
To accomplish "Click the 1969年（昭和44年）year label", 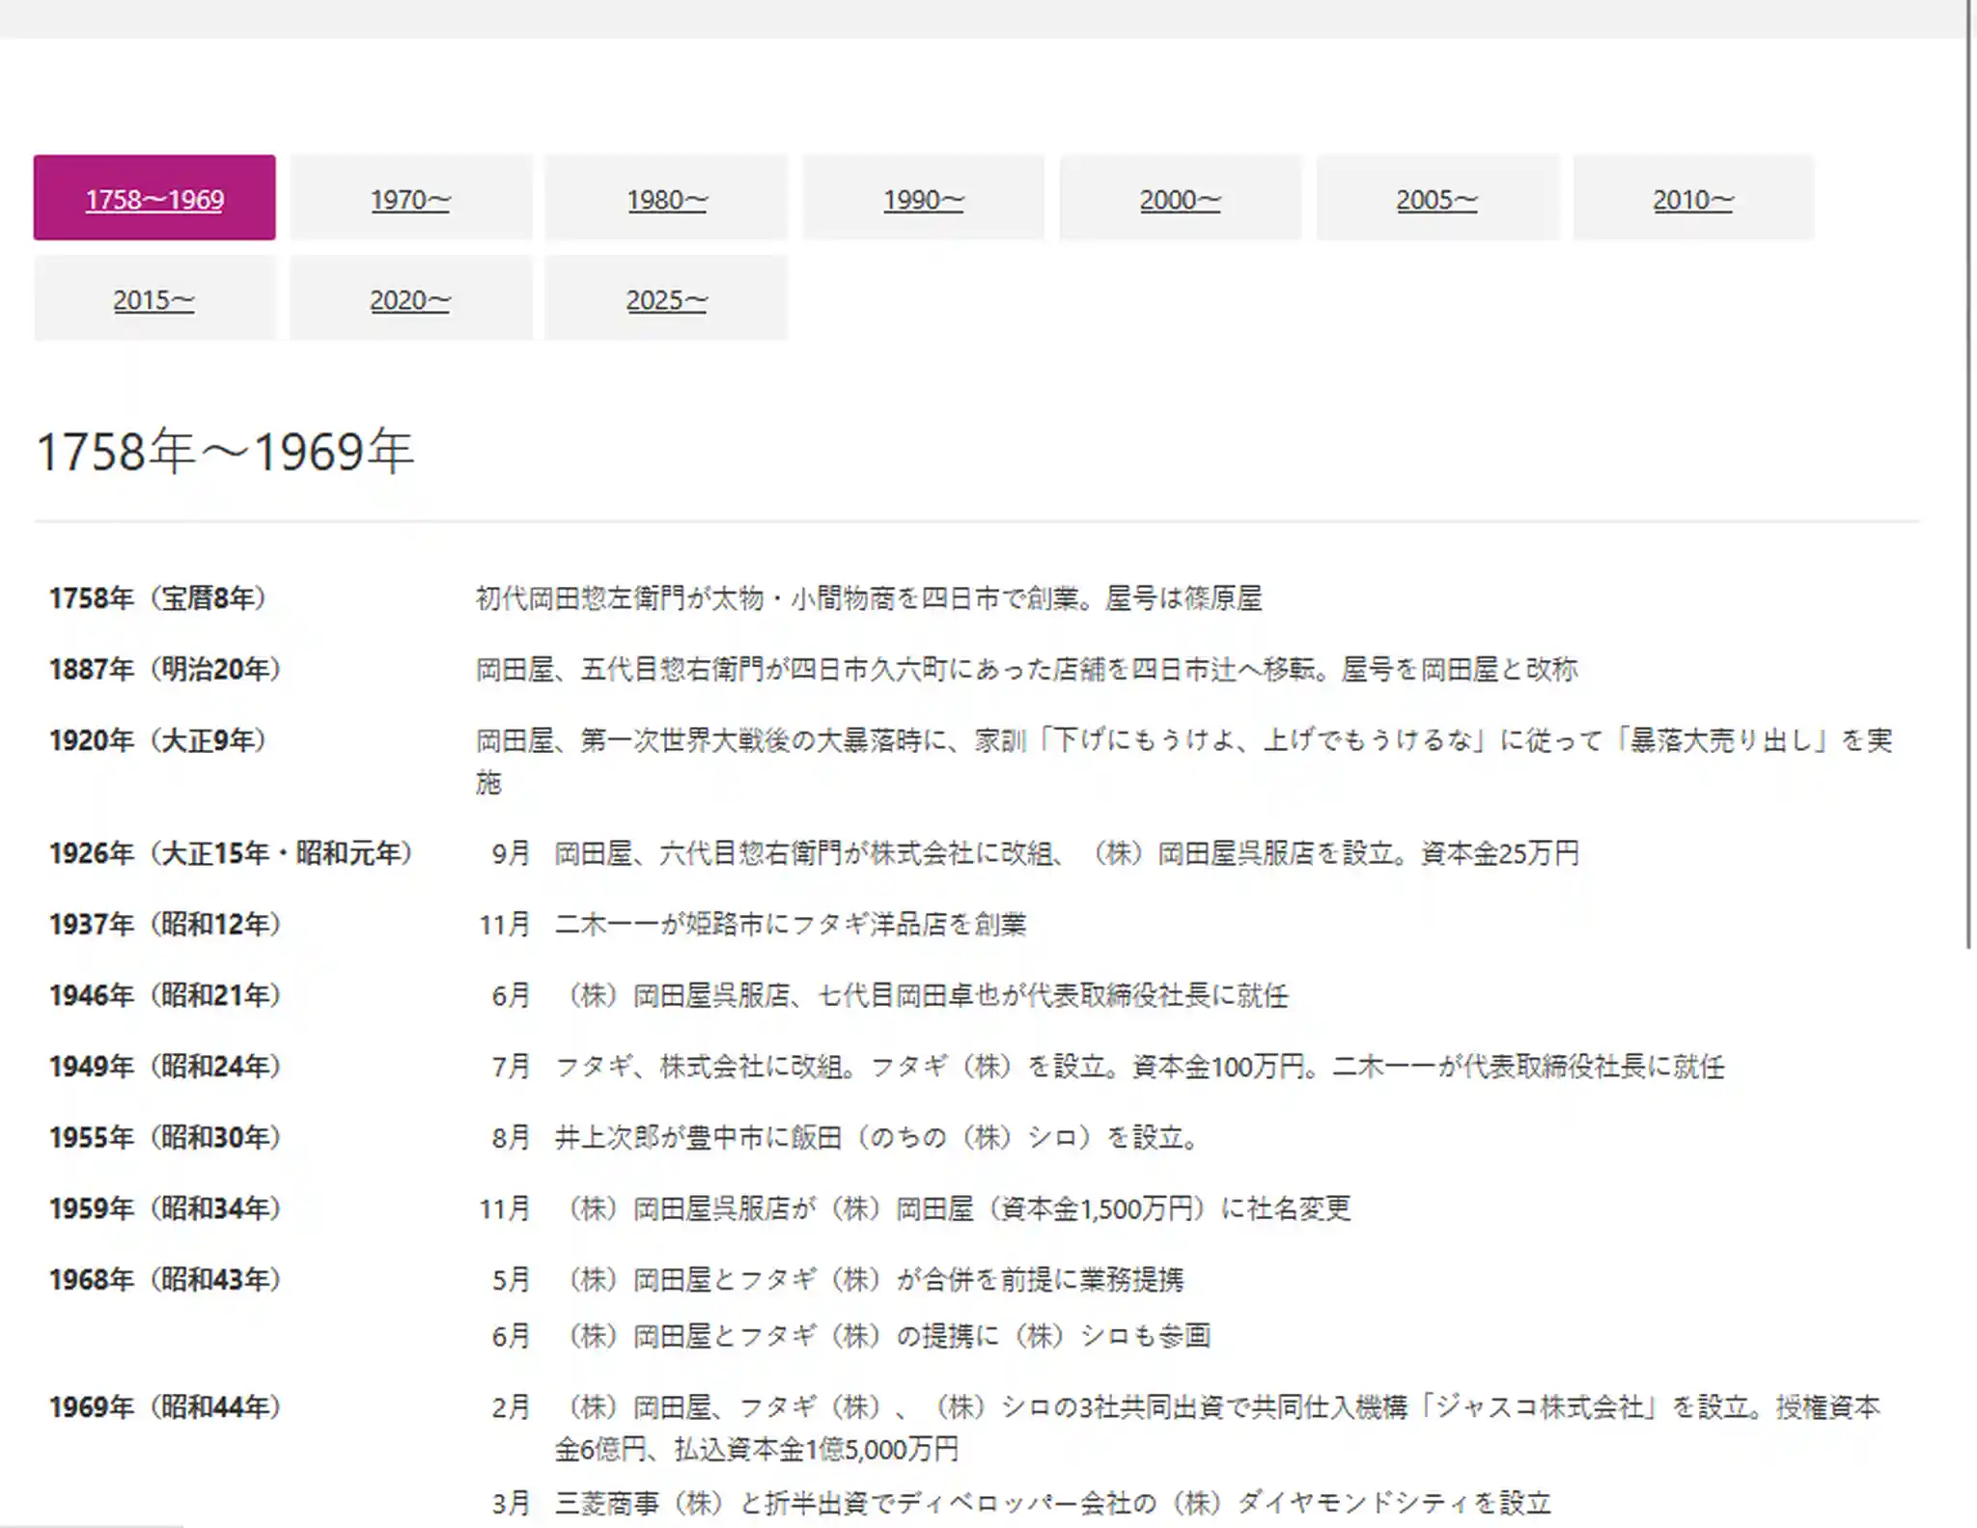I will tap(164, 1407).
